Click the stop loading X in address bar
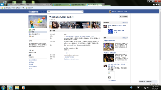This screenshot has width=161, height=90. [50, 4]
